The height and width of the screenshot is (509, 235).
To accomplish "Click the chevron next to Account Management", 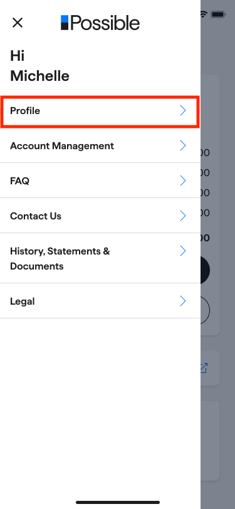I will 183,146.
